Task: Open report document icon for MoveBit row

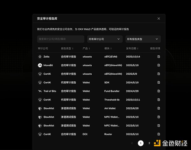Action: (x=159, y=65)
